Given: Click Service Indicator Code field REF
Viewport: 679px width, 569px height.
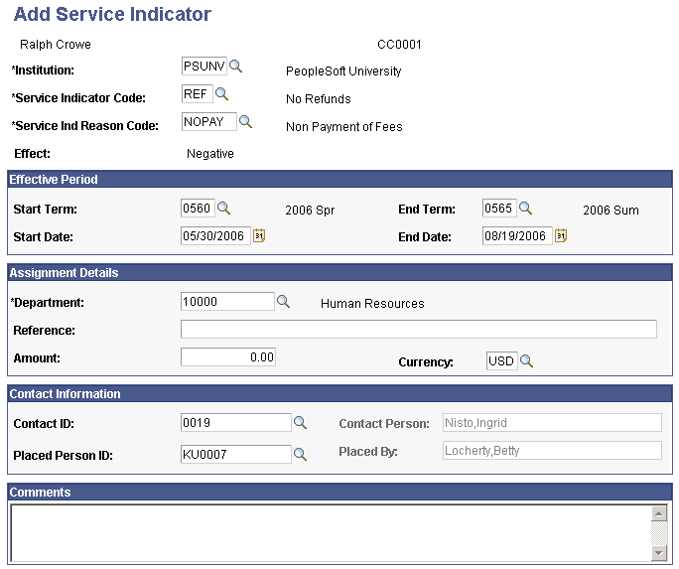Looking at the screenshot, I should 197,94.
